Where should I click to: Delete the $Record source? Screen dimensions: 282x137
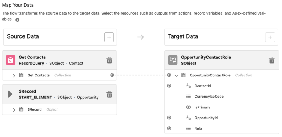(109, 94)
